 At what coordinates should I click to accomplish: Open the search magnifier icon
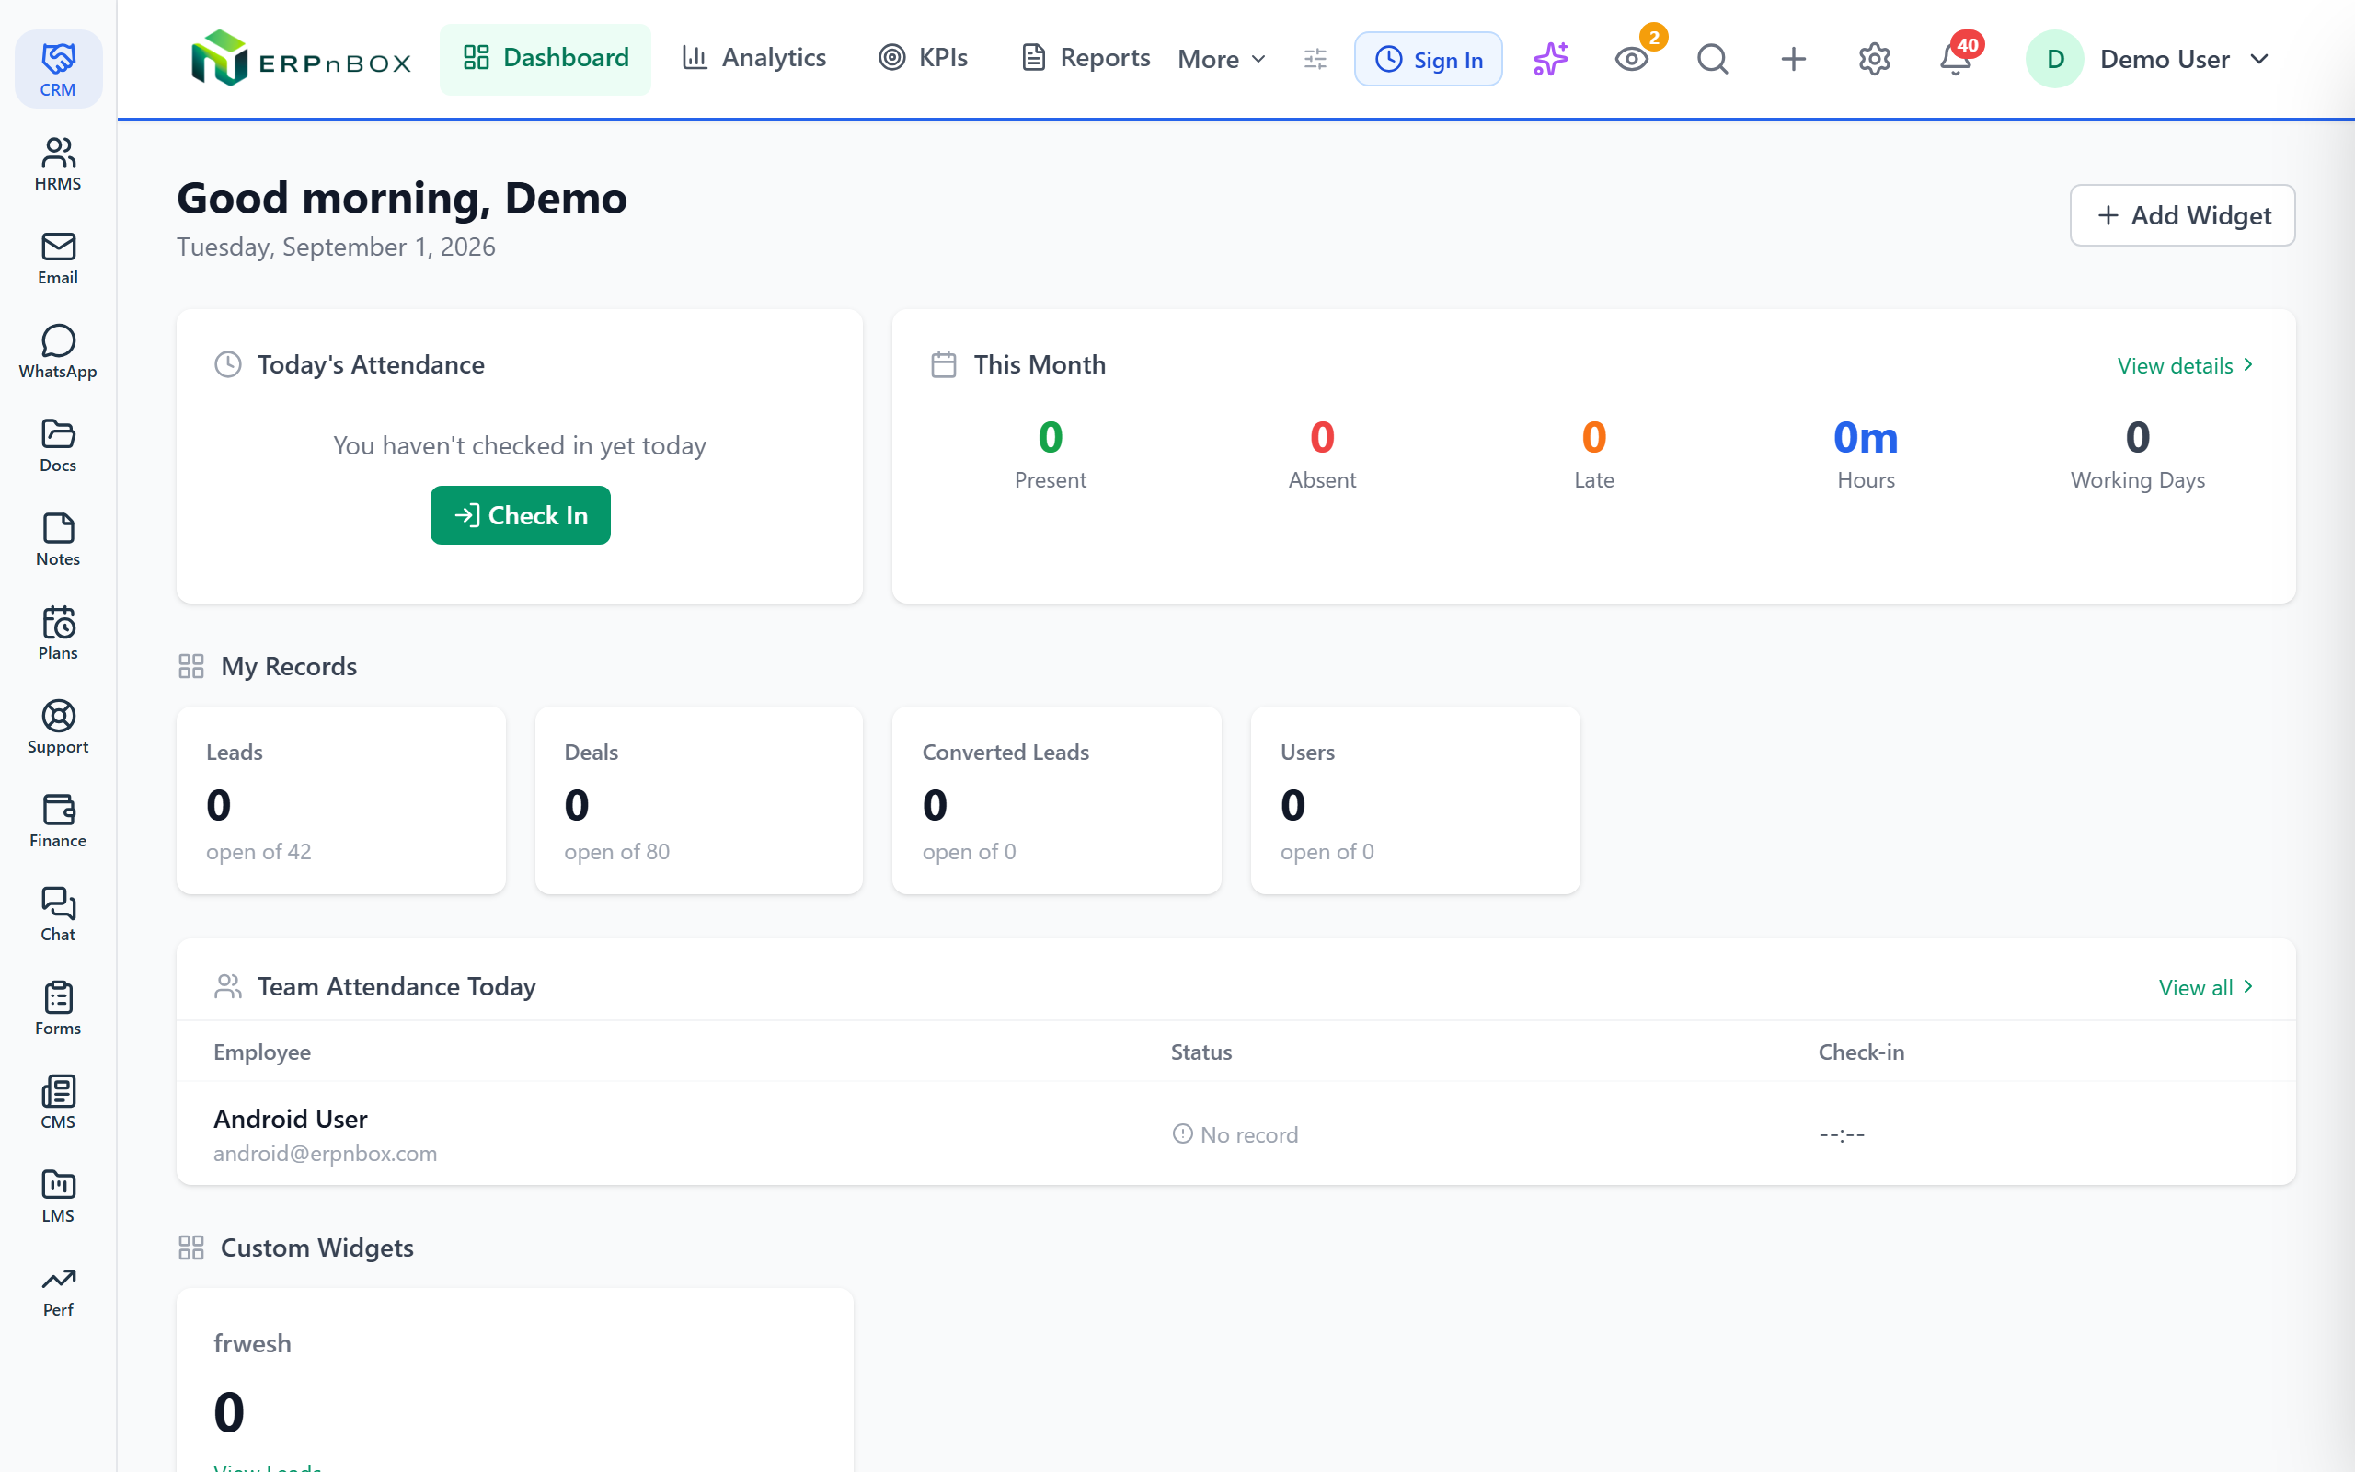[1713, 60]
